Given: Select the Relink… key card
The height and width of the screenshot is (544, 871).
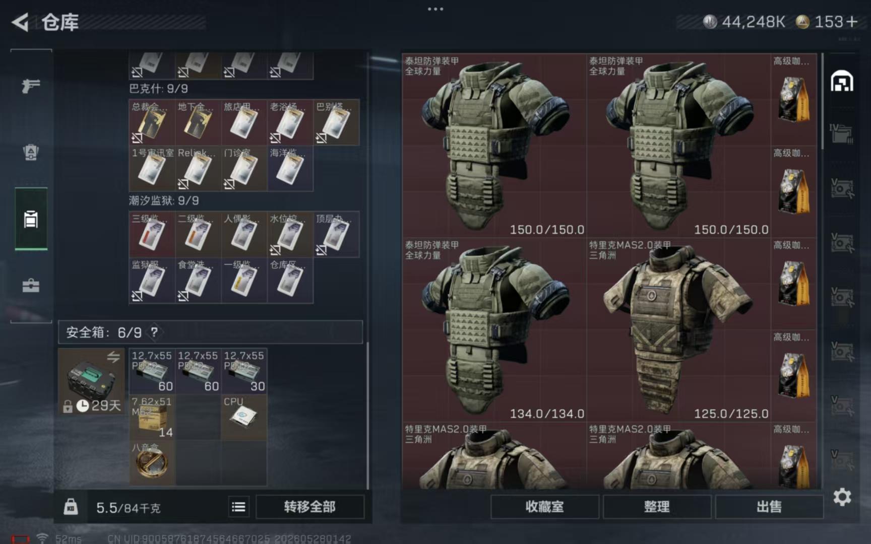Looking at the screenshot, I should [198, 168].
